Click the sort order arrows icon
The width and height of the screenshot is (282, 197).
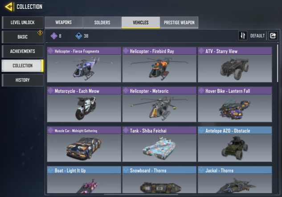click(243, 36)
